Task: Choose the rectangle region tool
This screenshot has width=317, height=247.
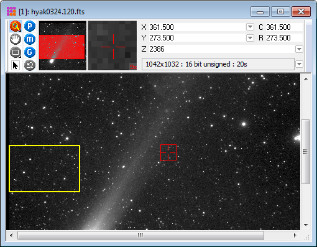Action: 16,52
